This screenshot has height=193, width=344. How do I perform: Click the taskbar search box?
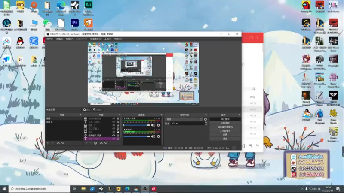tap(40, 189)
